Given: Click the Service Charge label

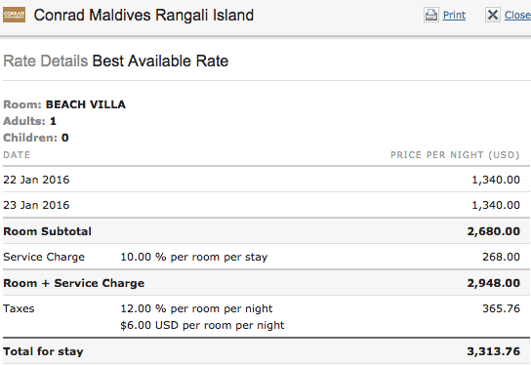Looking at the screenshot, I should click(x=44, y=257).
